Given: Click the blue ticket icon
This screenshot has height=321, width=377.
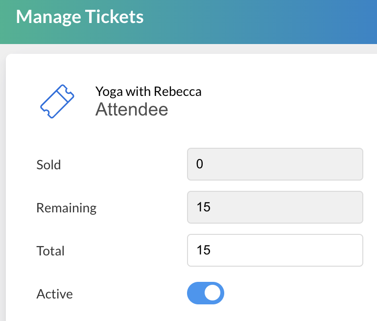Looking at the screenshot, I should 57,101.
